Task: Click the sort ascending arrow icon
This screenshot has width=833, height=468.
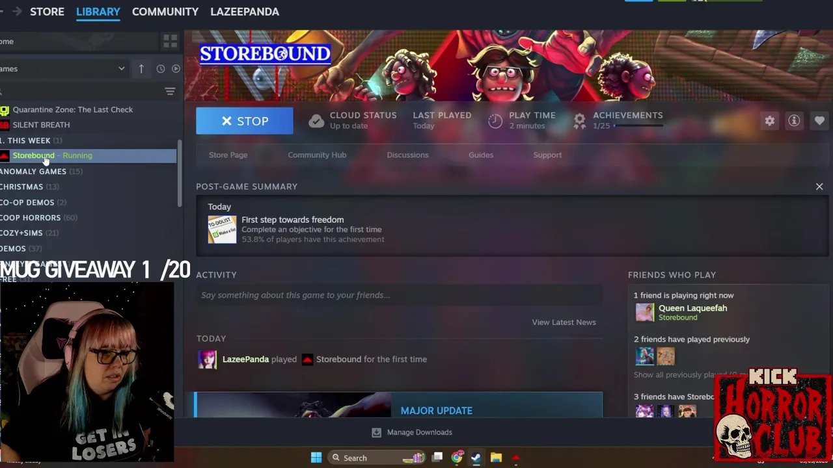Action: coord(141,69)
